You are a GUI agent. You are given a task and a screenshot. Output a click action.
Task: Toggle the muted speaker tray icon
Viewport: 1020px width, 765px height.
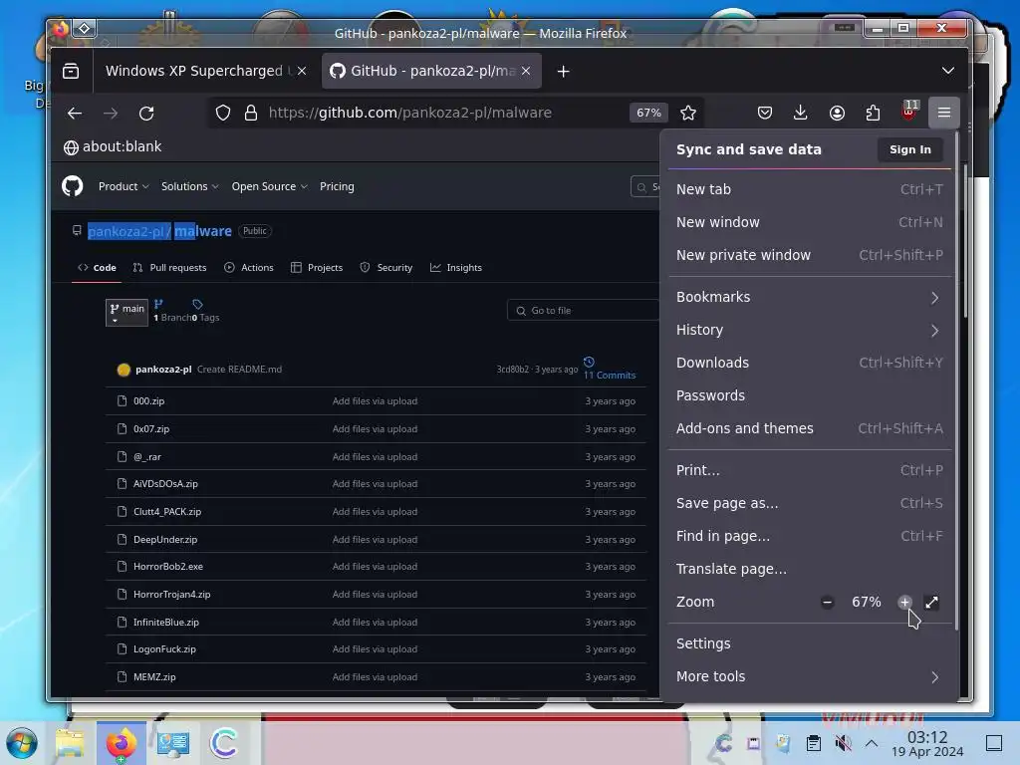point(843,743)
